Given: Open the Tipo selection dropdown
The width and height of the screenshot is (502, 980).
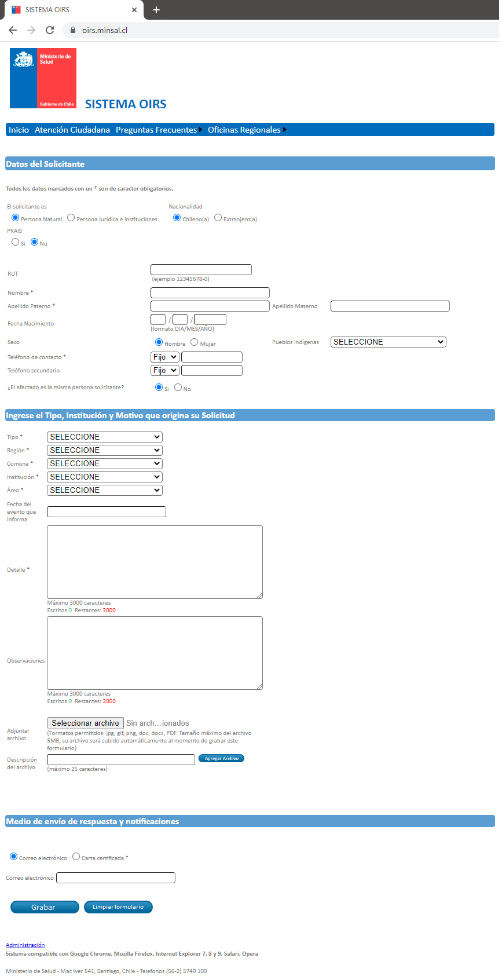Looking at the screenshot, I should (x=104, y=437).
